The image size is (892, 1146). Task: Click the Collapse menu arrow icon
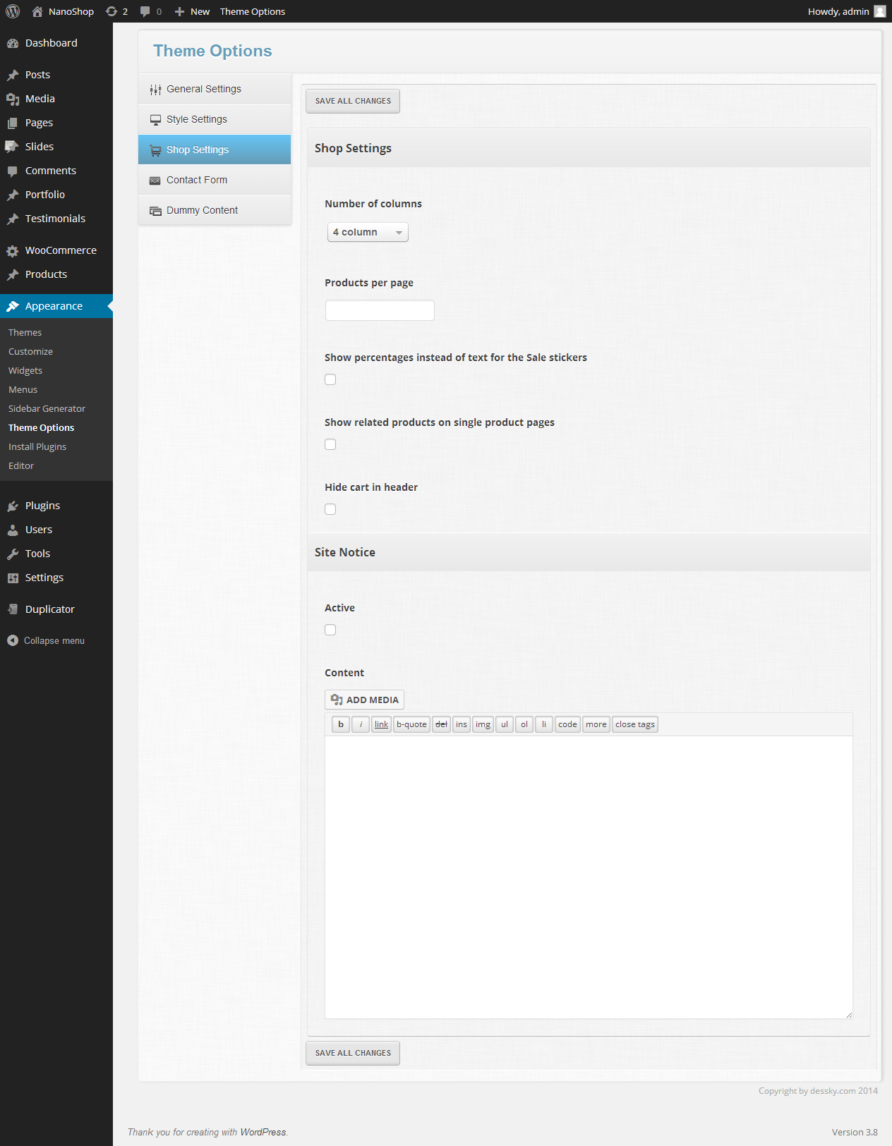coord(13,640)
